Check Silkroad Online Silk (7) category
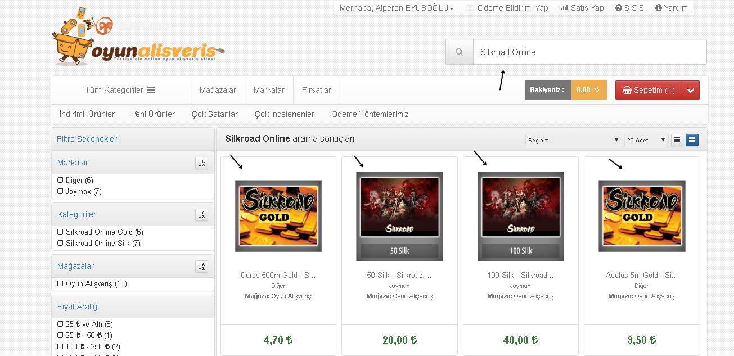This screenshot has width=734, height=356. 60,243
